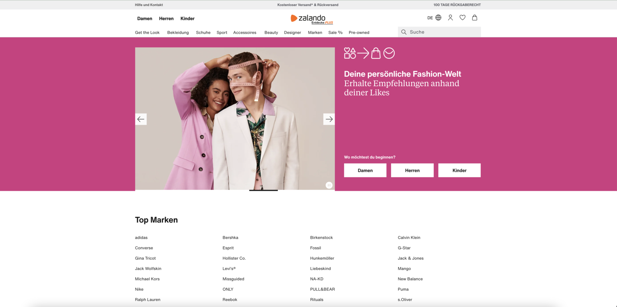
Task: Select the Damen top category tab
Action: 145,19
